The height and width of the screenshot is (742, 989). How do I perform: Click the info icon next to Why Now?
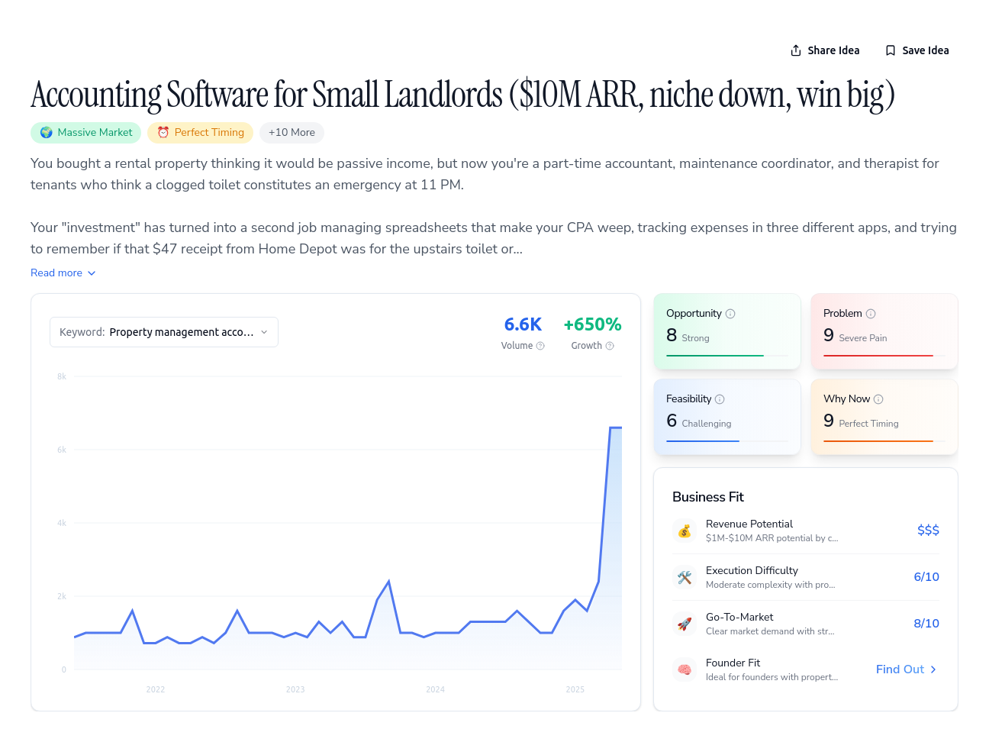coord(878,399)
